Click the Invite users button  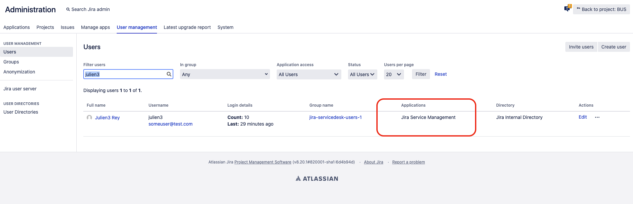click(x=581, y=47)
